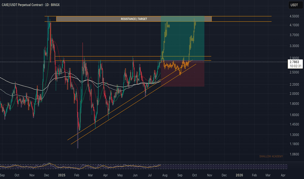Click the 1.1800 price axis label

(x=294, y=144)
